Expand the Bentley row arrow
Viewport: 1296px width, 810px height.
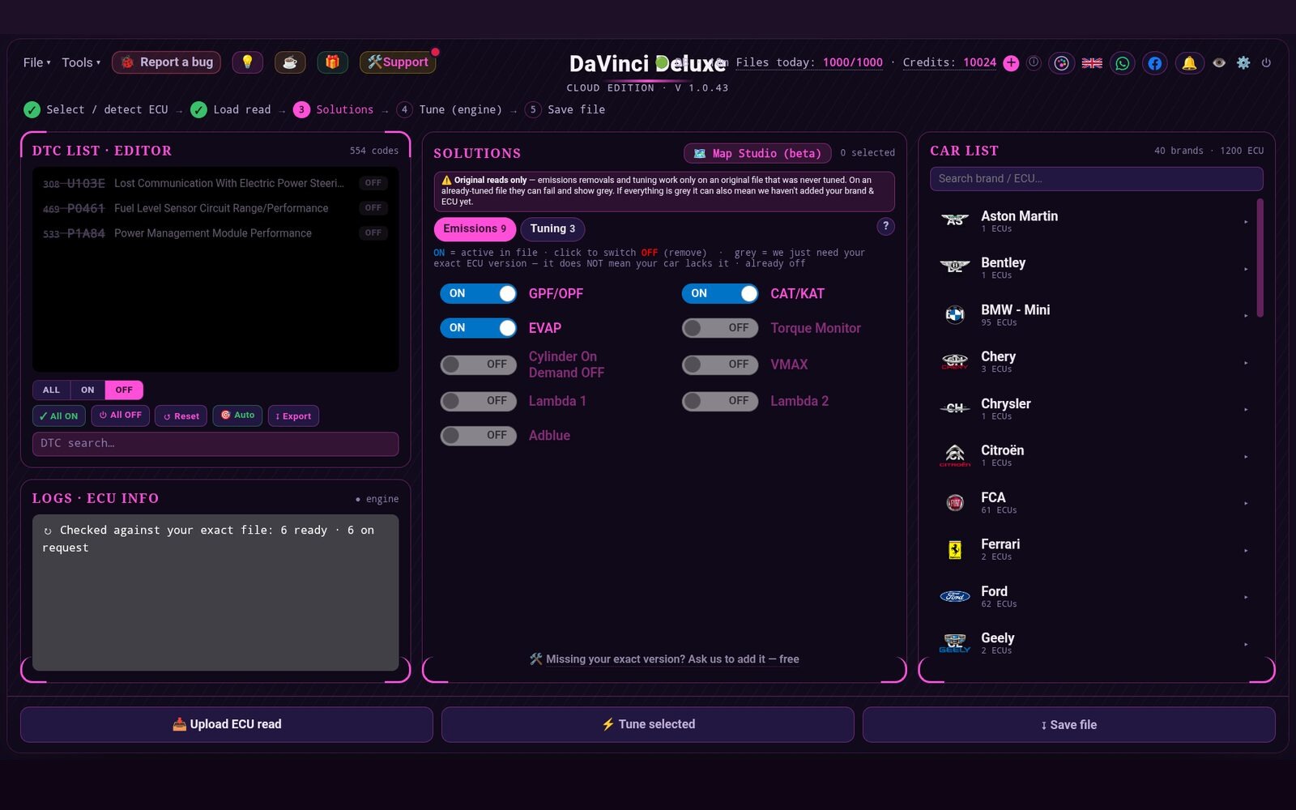pos(1246,268)
